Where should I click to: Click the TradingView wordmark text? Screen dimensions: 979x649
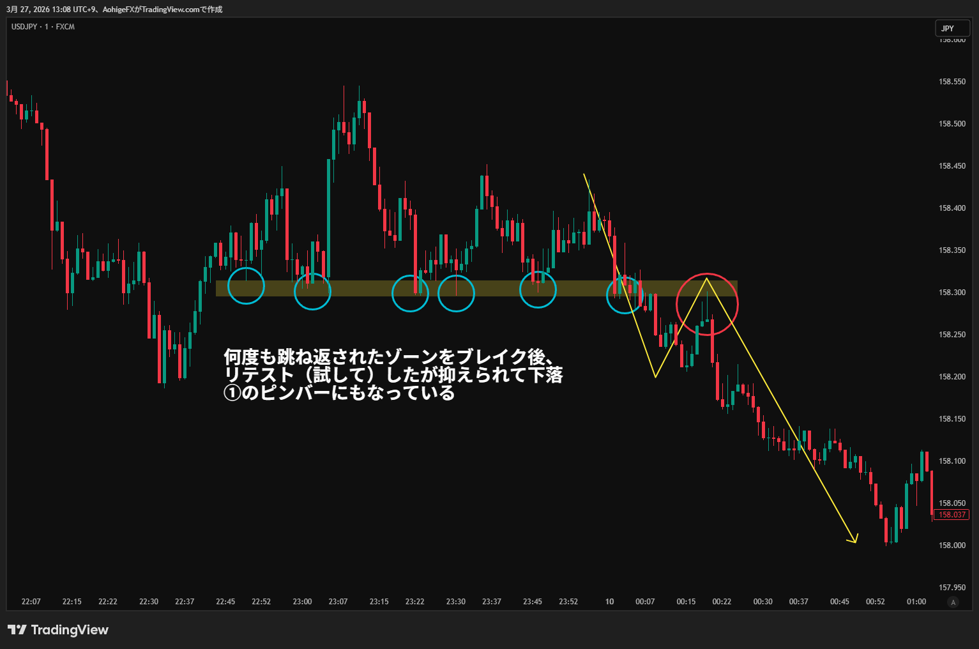pyautogui.click(x=70, y=630)
